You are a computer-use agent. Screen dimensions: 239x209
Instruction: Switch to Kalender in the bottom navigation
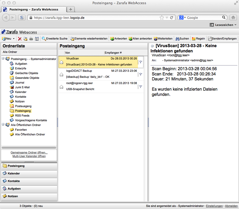29,174
